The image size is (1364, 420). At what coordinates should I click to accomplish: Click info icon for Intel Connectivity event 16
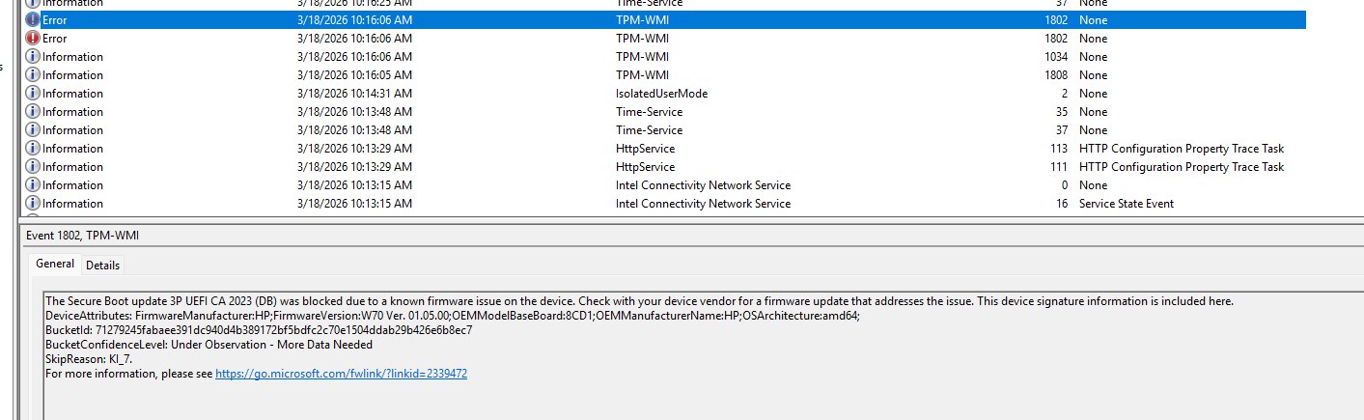[x=33, y=204]
